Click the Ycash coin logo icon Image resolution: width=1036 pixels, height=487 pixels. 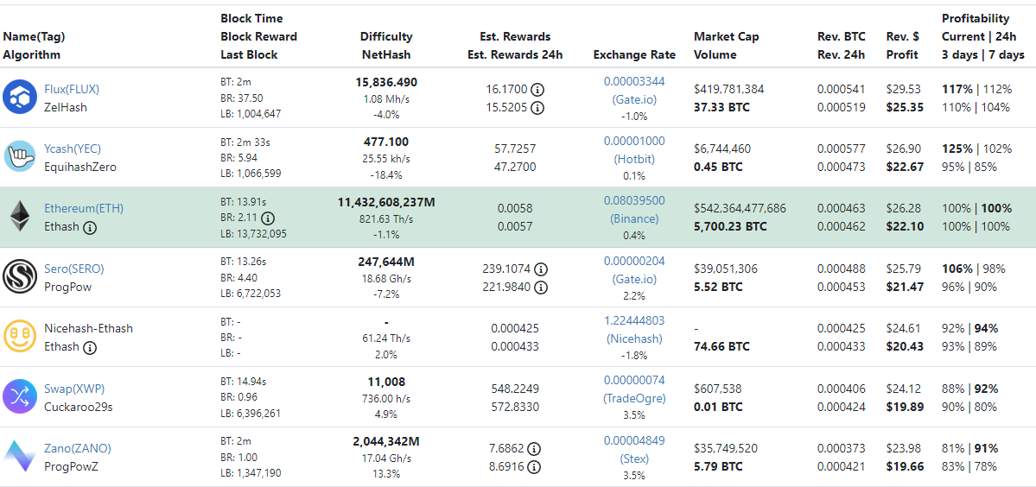pos(19,157)
